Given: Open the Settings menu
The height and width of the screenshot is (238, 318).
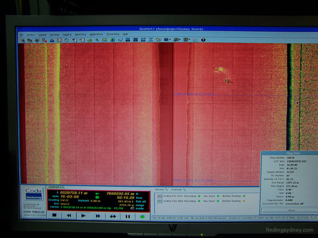Looking at the screenshot, I should tap(55, 35).
